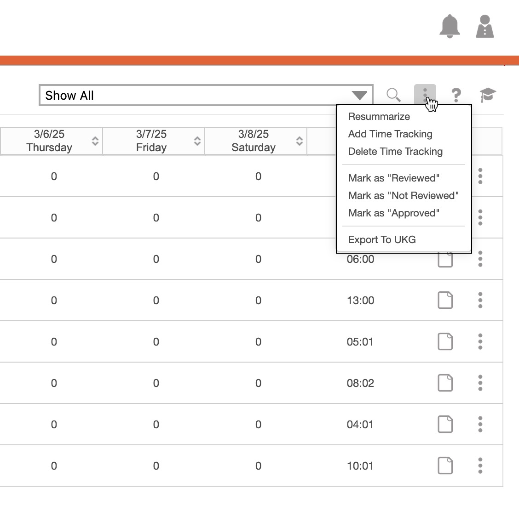Click the user profile icon
519x511 pixels.
point(484,26)
